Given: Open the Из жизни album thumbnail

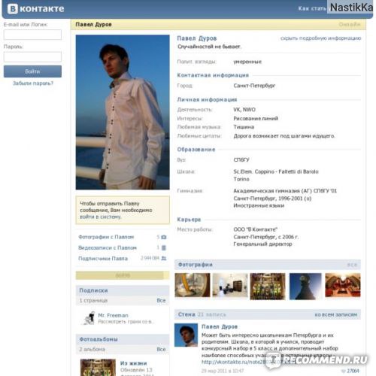Looking at the screenshot, I should 98,368.
